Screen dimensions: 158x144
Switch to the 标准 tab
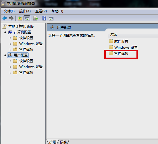pos(63,142)
